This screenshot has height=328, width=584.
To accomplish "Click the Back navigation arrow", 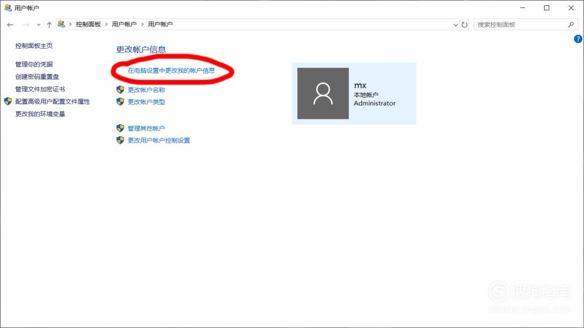I will 10,24.
